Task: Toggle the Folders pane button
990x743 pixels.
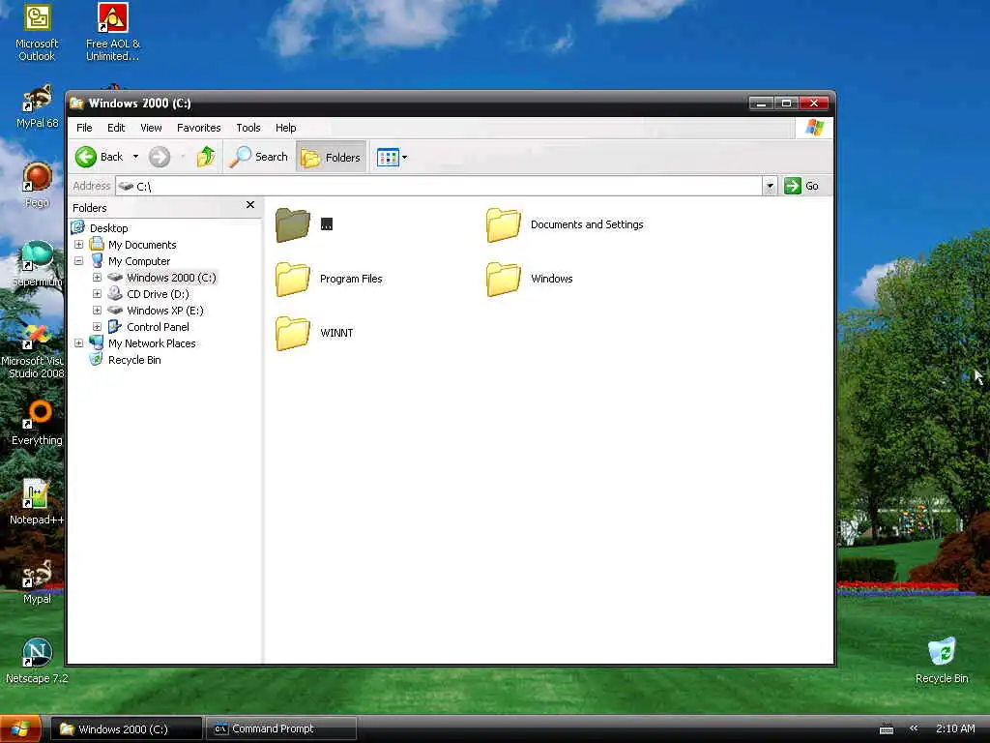Action: pos(331,158)
